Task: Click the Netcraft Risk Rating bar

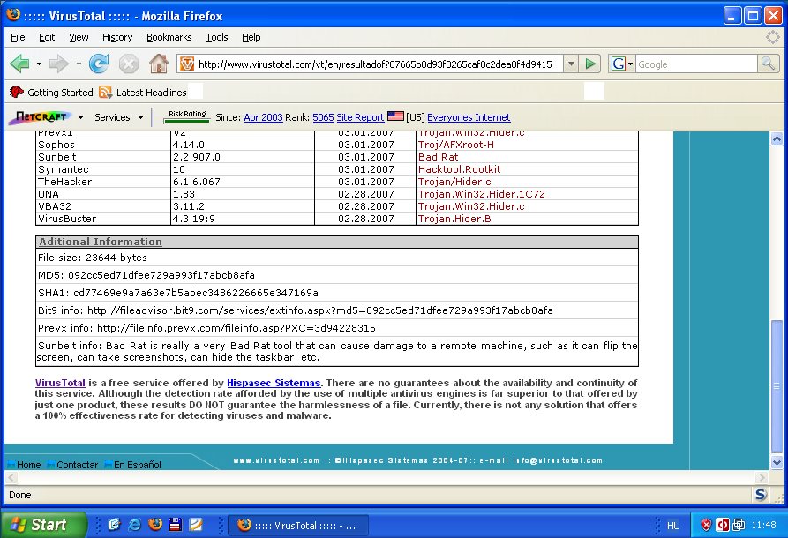Action: [186, 116]
